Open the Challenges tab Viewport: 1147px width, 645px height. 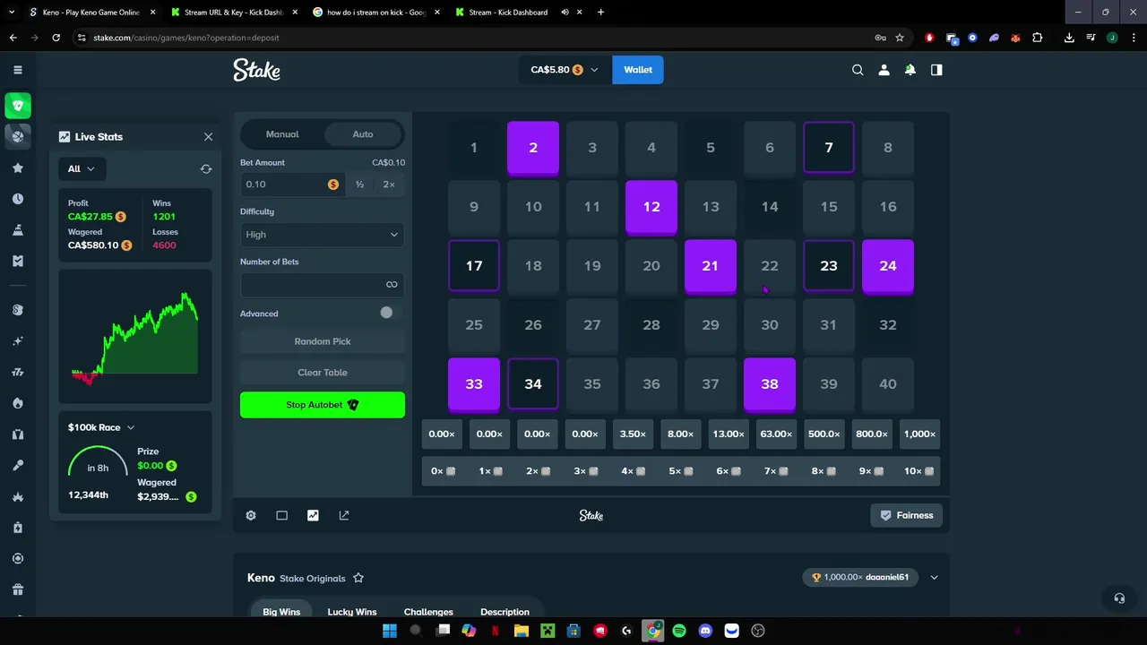click(x=428, y=612)
